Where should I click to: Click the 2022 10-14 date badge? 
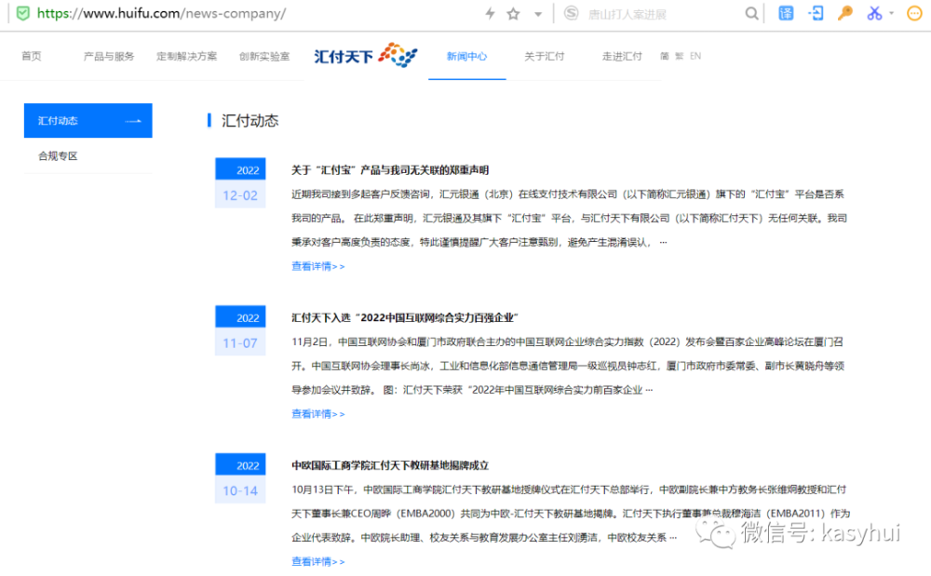click(x=240, y=478)
